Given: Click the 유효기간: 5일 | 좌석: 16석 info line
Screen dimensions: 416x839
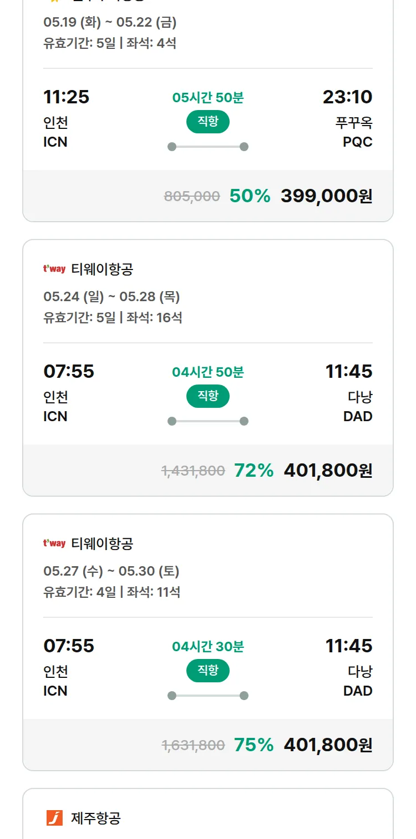Looking at the screenshot, I should click(x=113, y=317).
